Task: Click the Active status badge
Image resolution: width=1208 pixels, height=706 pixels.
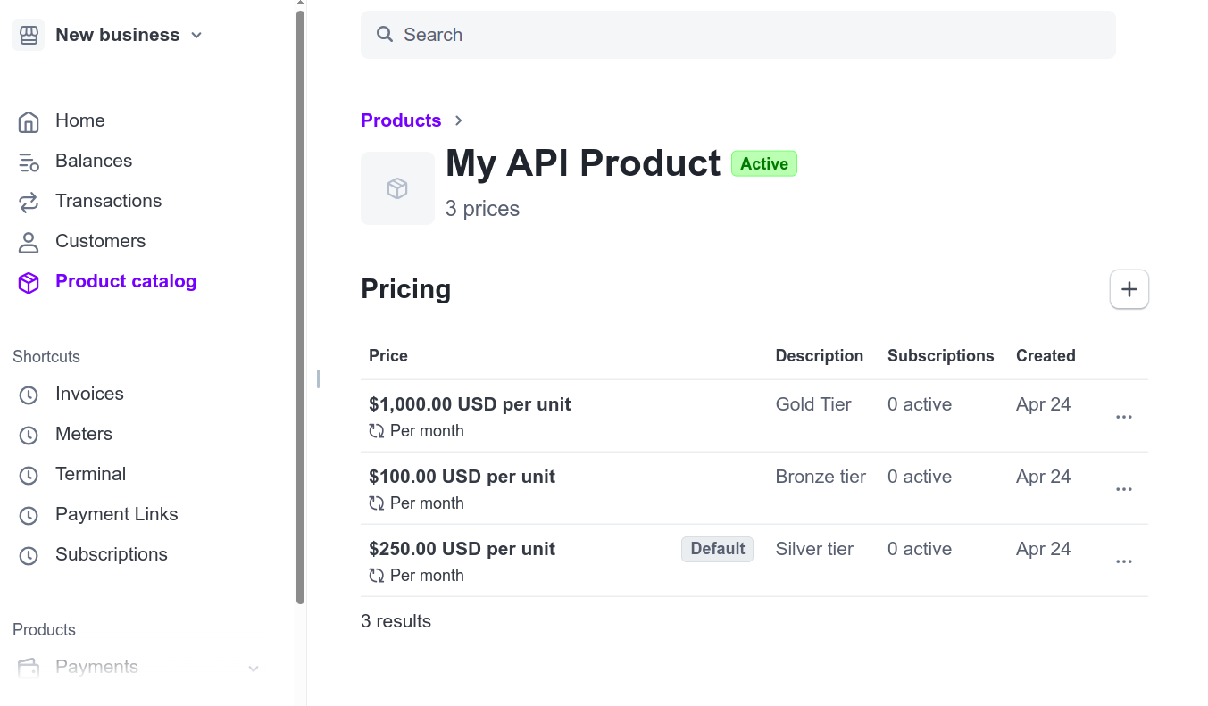Action: (x=763, y=163)
